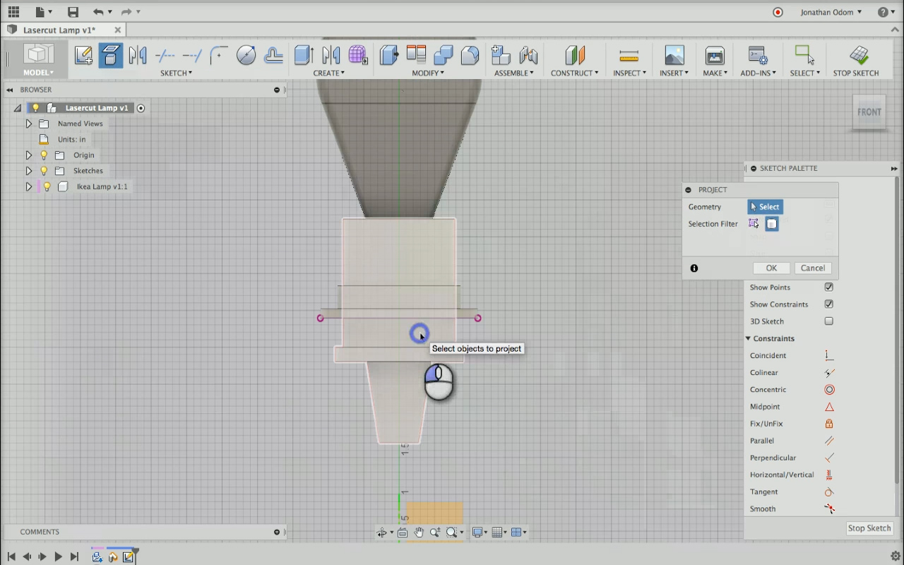Expand the Ikea Lamp v1:1 component
The height and width of the screenshot is (565, 904).
tap(29, 186)
